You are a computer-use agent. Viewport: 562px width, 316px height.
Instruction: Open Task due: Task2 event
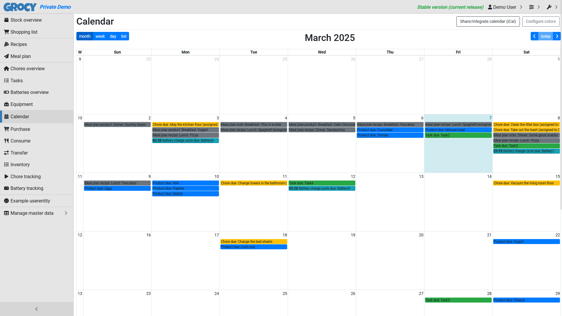458,135
